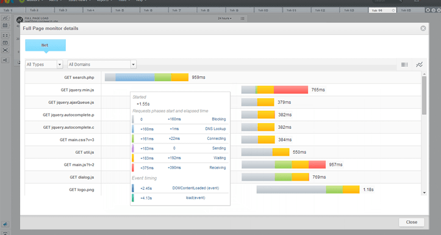Add a new tab with the plus icon
Image resolution: width=441 pixels, height=235 pixels.
tap(428, 10)
